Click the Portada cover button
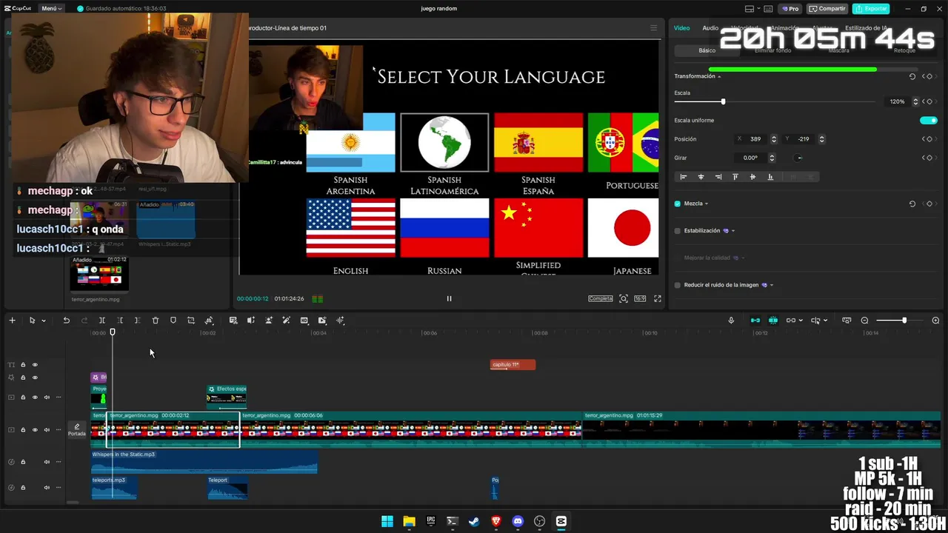The height and width of the screenshot is (533, 948). tap(76, 430)
